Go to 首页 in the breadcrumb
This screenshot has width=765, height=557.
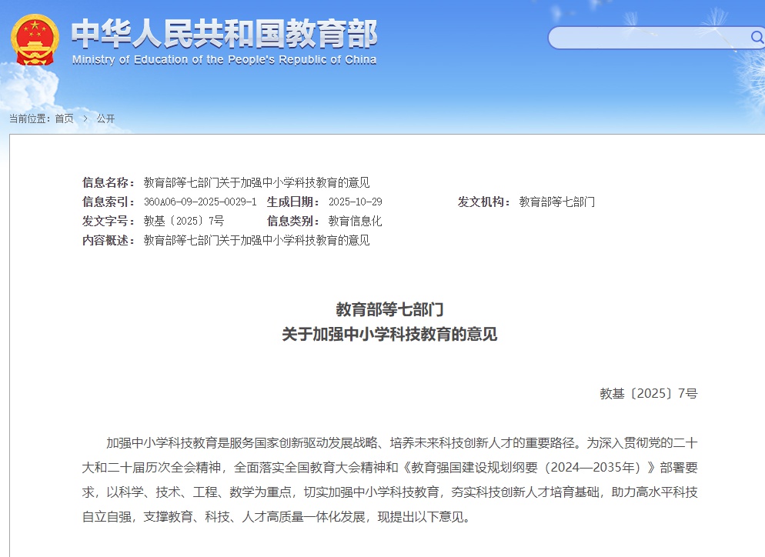64,118
